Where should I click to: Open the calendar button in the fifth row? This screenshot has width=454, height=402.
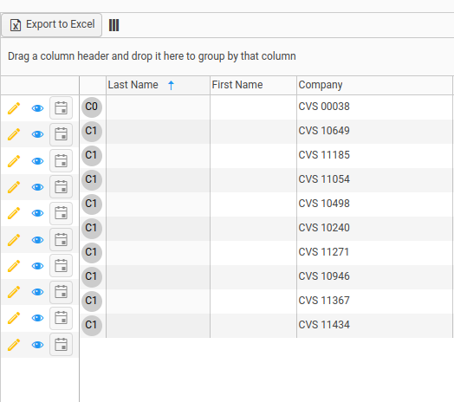(x=62, y=213)
